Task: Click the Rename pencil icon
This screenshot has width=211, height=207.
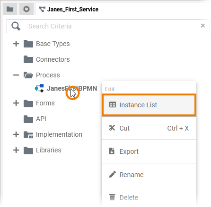Action: pyautogui.click(x=113, y=174)
